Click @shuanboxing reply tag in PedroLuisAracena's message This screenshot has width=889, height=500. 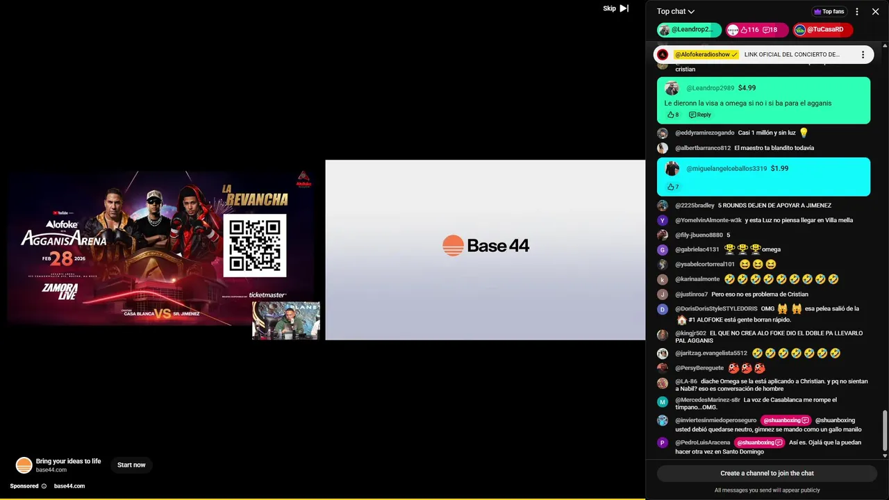coord(758,442)
